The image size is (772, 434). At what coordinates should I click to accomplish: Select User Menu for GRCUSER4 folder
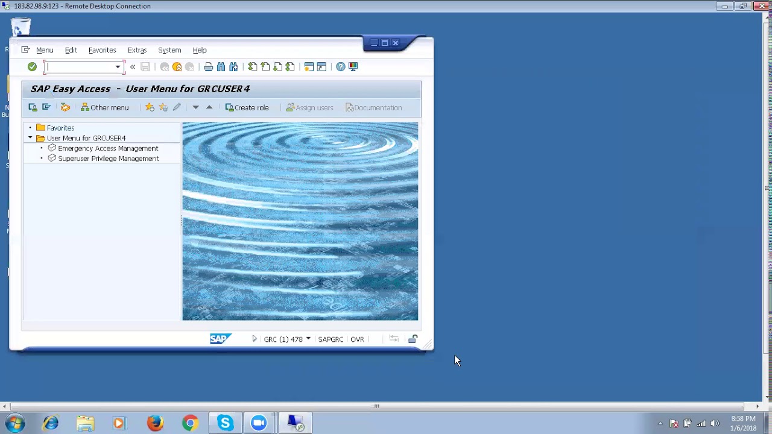pyautogui.click(x=86, y=138)
